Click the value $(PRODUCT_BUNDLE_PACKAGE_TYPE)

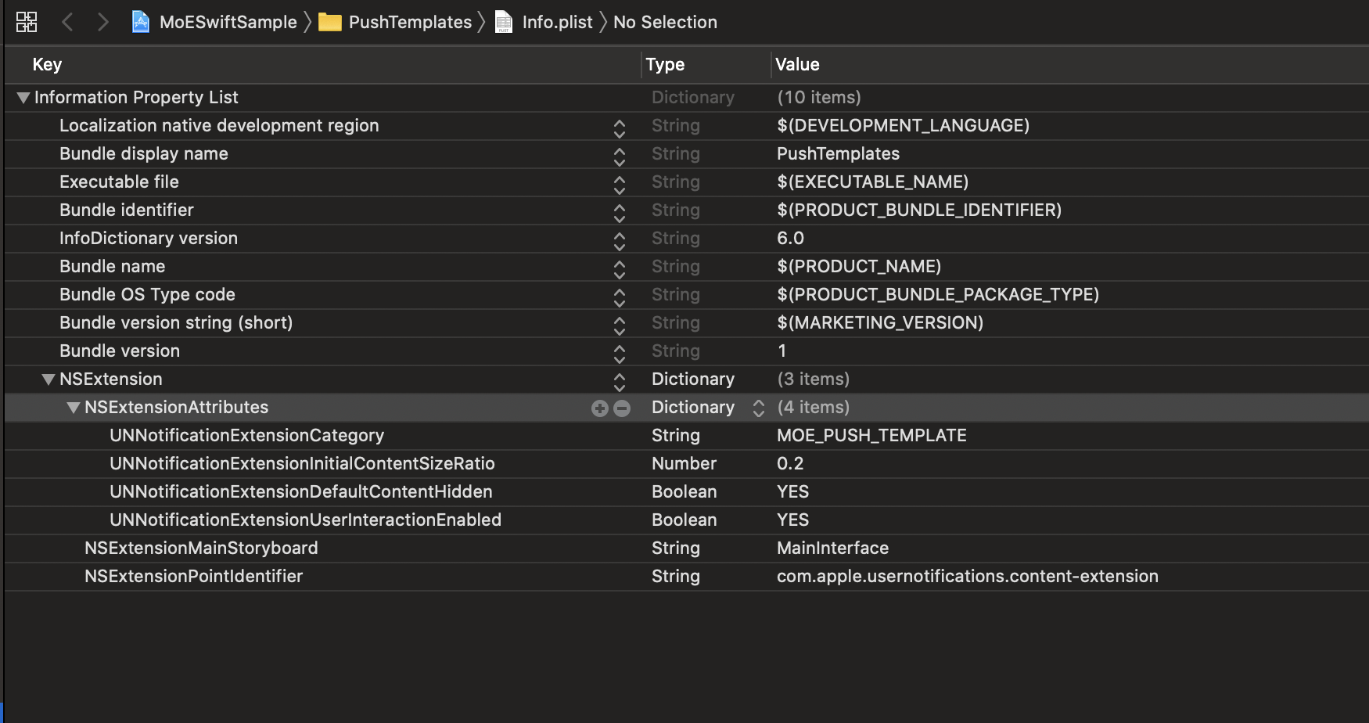tap(938, 295)
